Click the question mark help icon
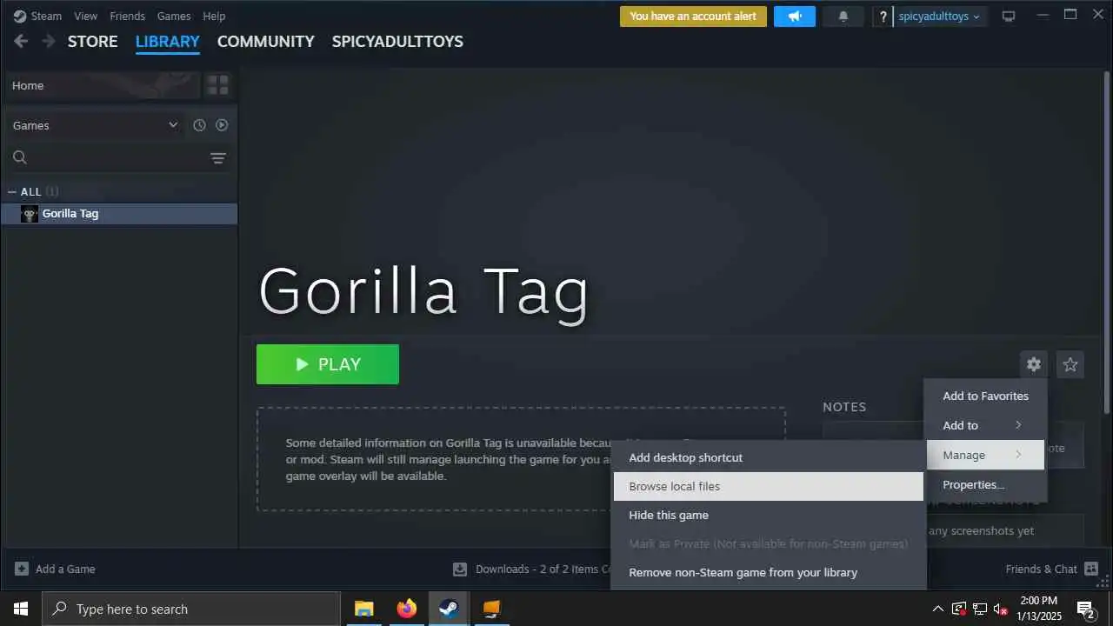The height and width of the screenshot is (626, 1113). (x=883, y=16)
